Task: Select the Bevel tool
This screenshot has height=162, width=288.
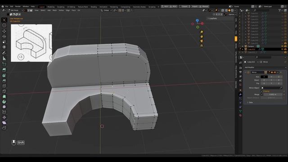Action: coord(4,81)
